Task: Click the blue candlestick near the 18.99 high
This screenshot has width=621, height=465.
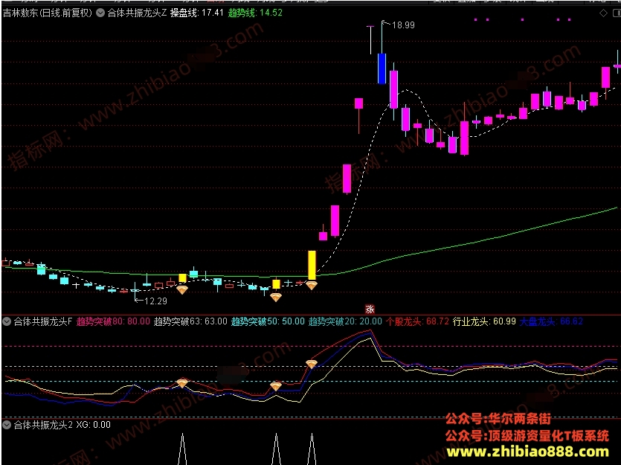Action: (382, 68)
